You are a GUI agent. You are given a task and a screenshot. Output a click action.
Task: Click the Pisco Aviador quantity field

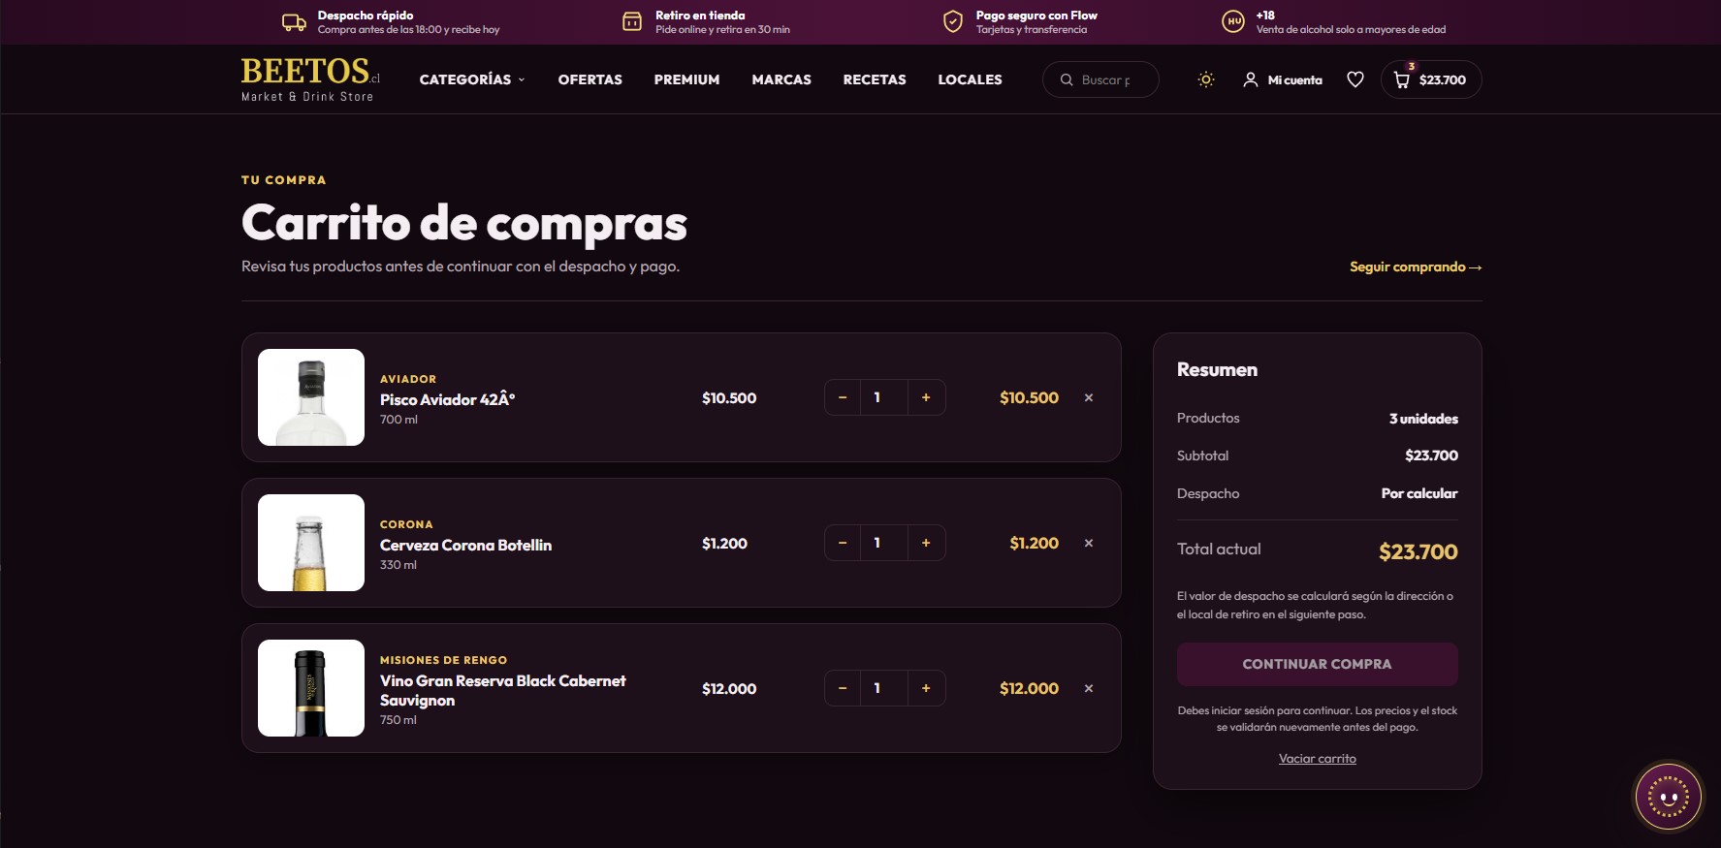[x=884, y=397]
